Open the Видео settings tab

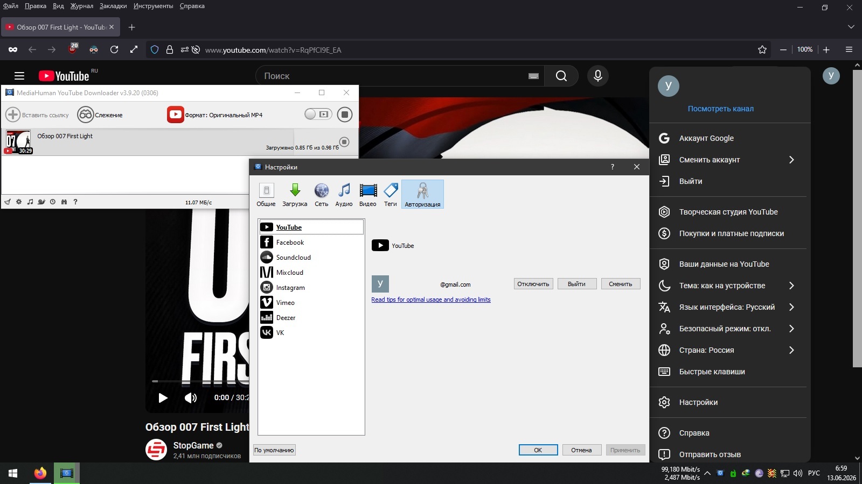pyautogui.click(x=368, y=194)
